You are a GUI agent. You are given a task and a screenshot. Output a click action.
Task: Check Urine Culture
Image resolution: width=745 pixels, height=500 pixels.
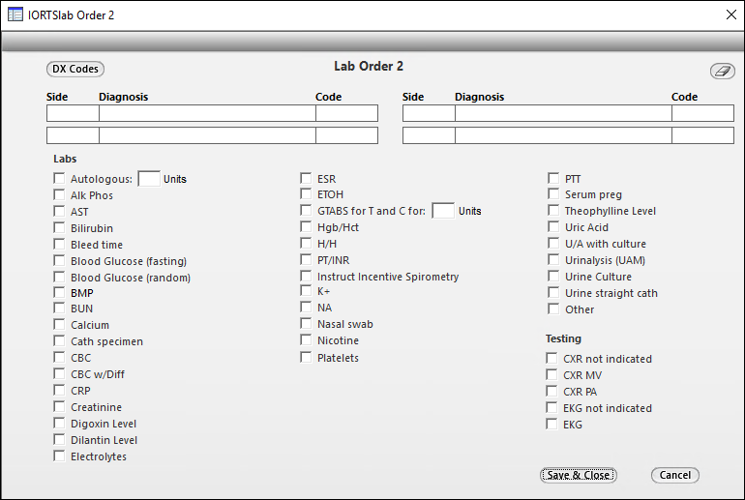(553, 276)
